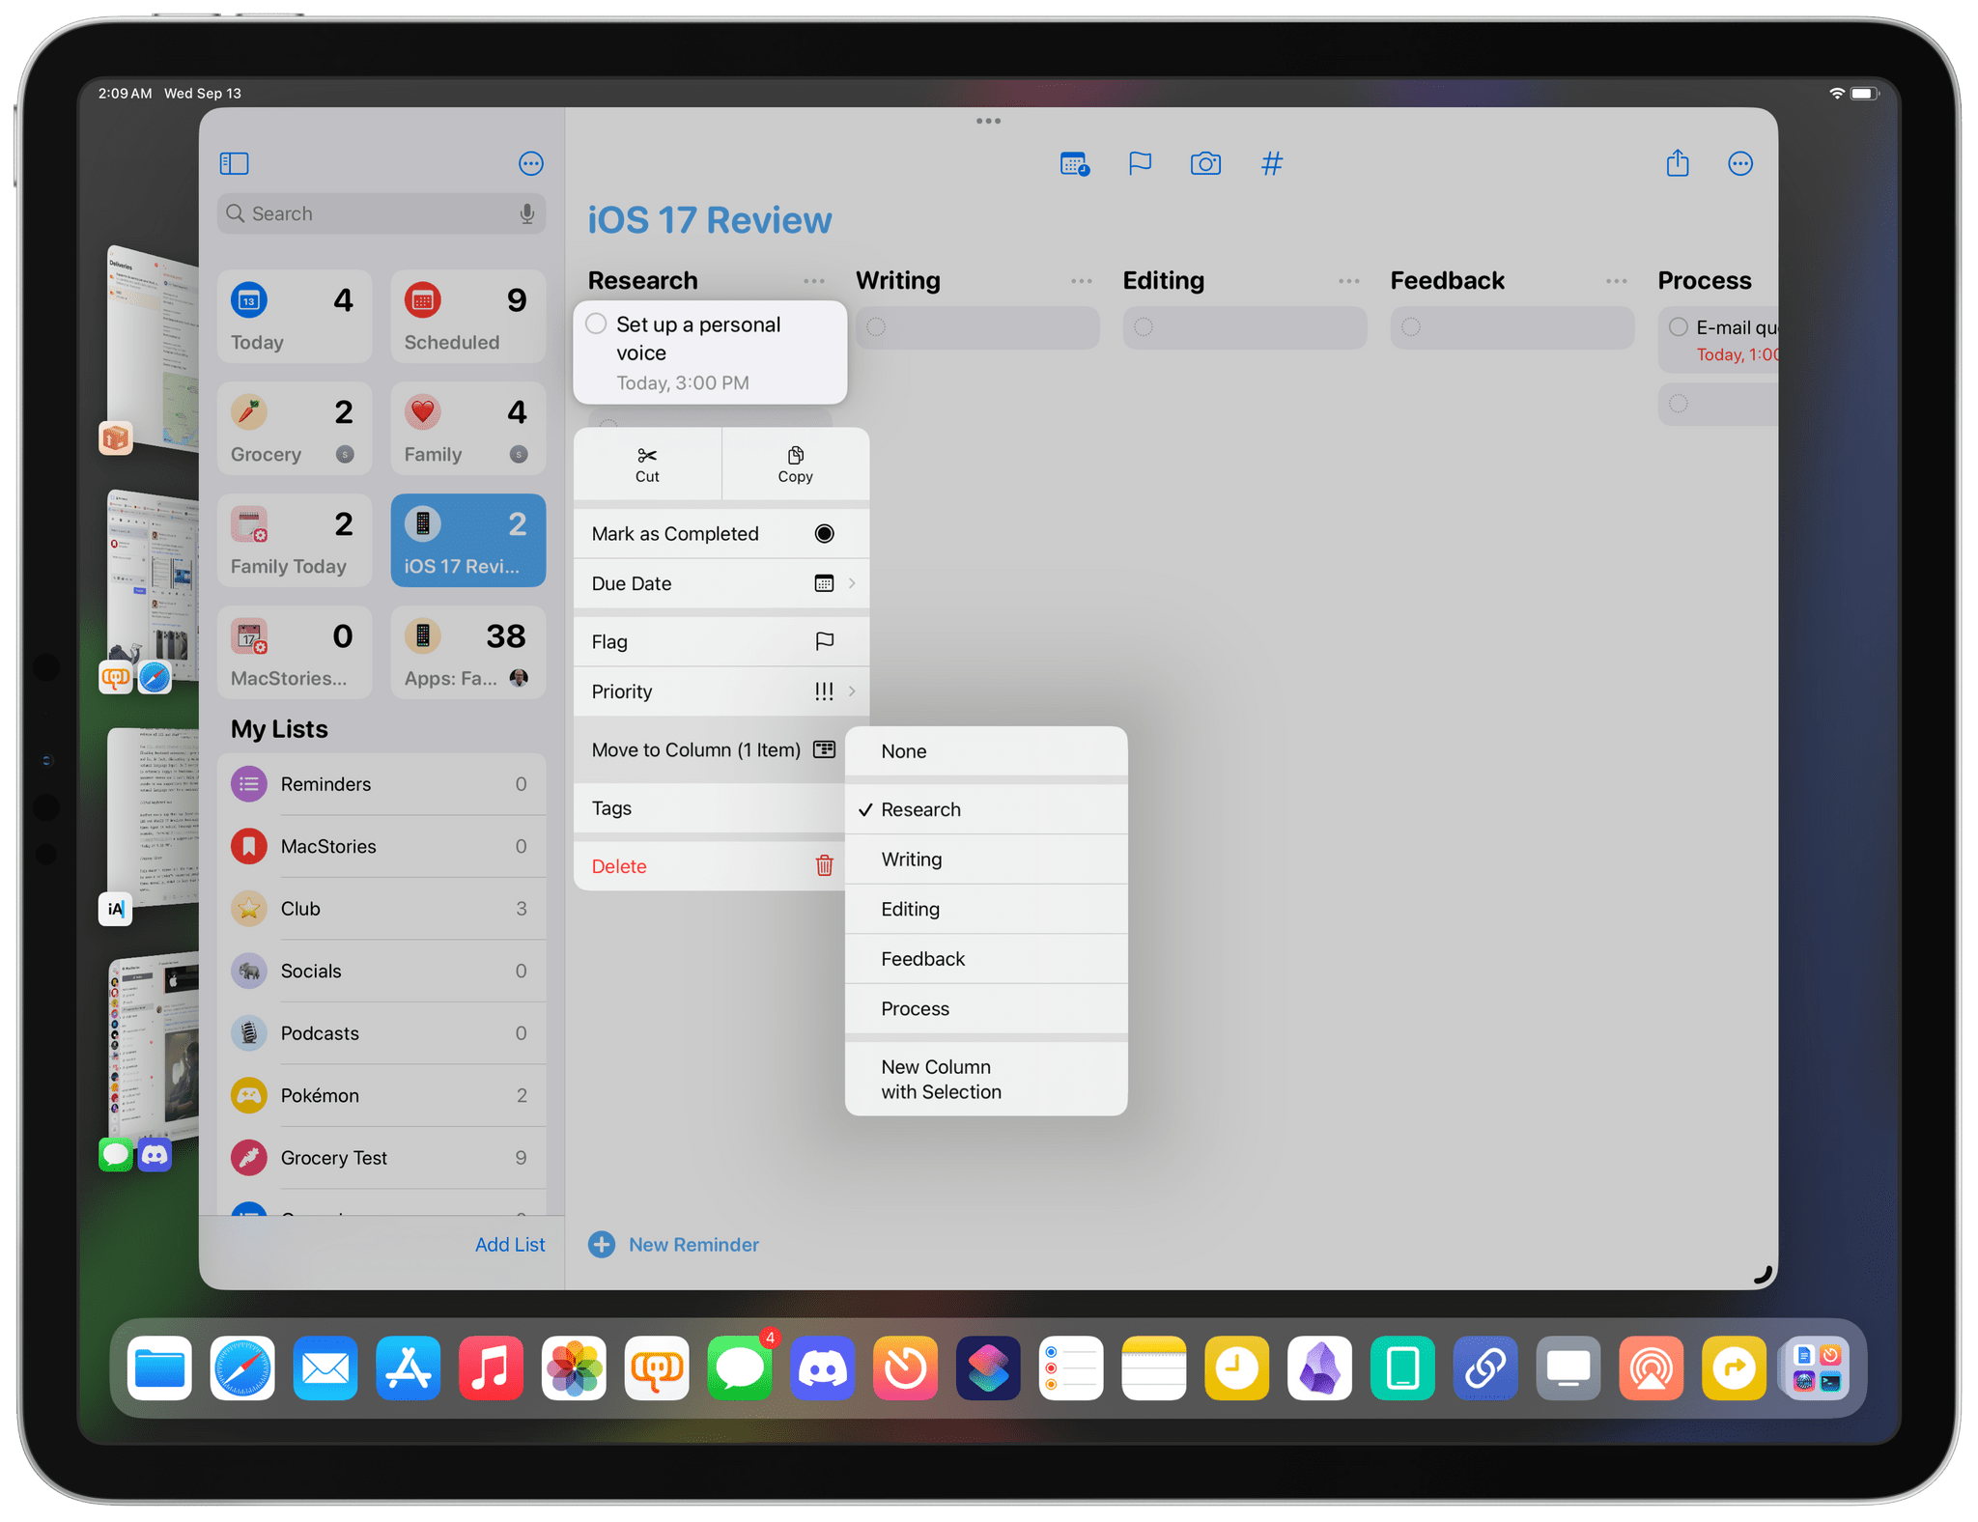Open the Grocery list tile
Screen dimensions: 1978x1522
(295, 429)
